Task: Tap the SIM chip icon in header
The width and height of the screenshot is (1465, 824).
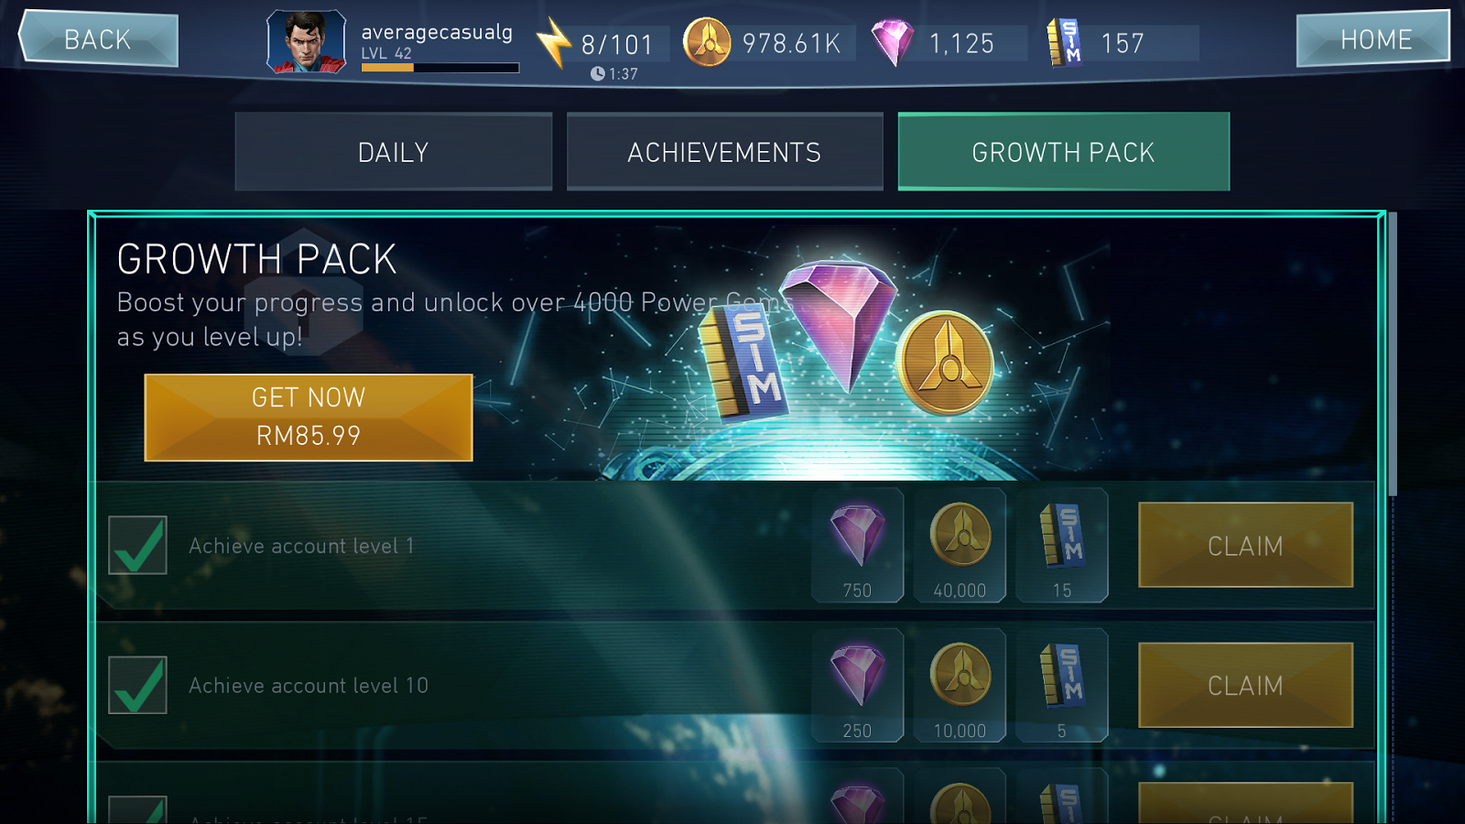Action: tap(1065, 42)
